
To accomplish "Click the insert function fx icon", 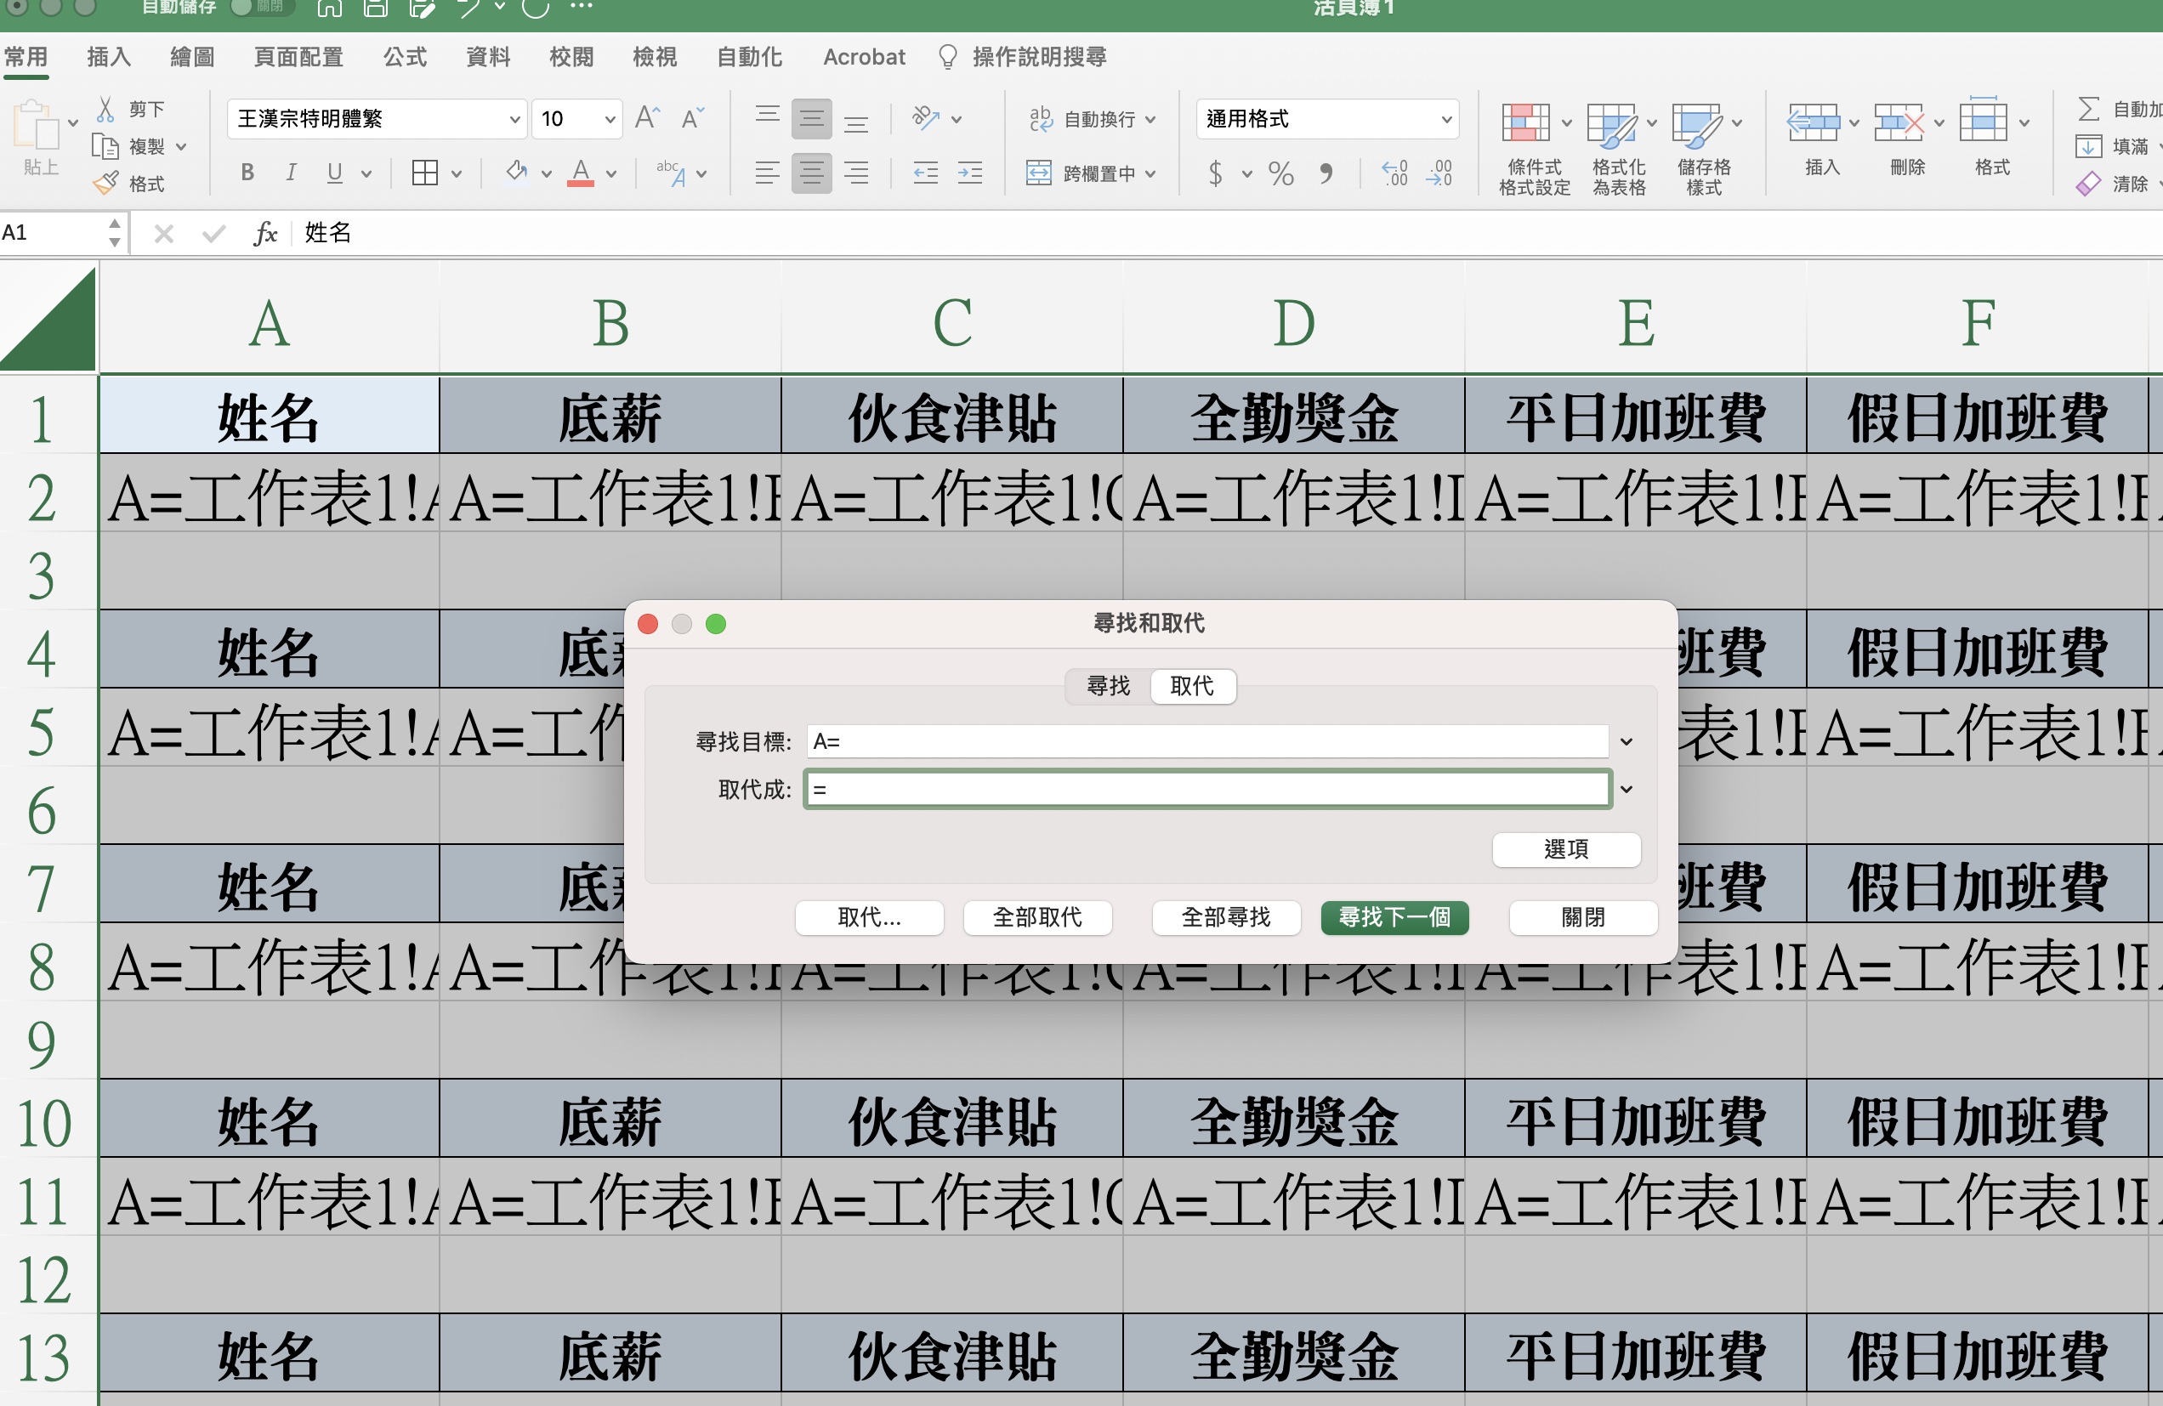I will [264, 234].
